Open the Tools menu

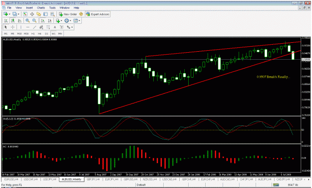click(52, 8)
